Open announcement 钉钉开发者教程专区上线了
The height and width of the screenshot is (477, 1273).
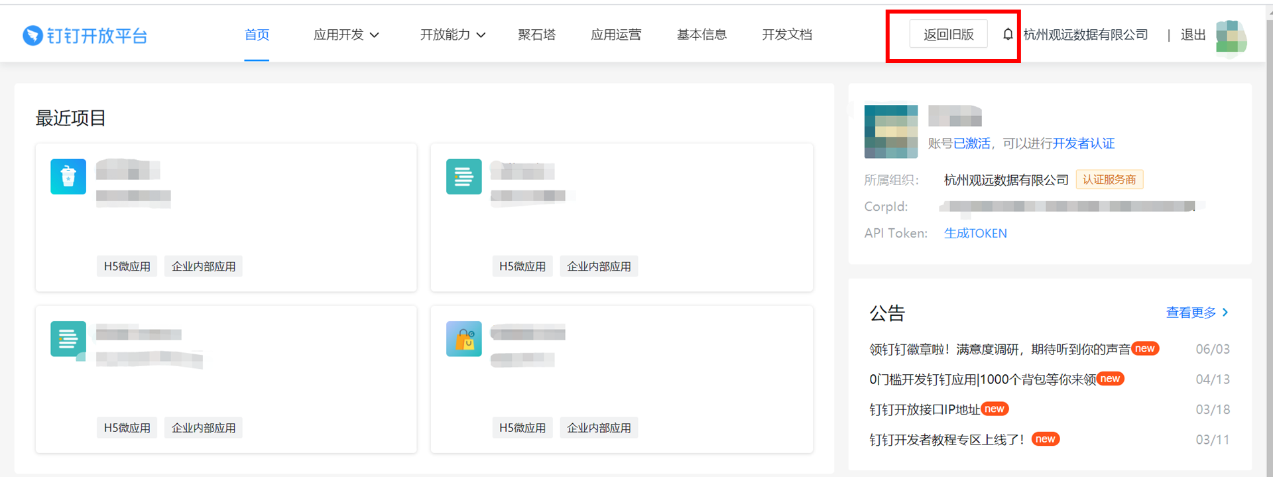(947, 439)
